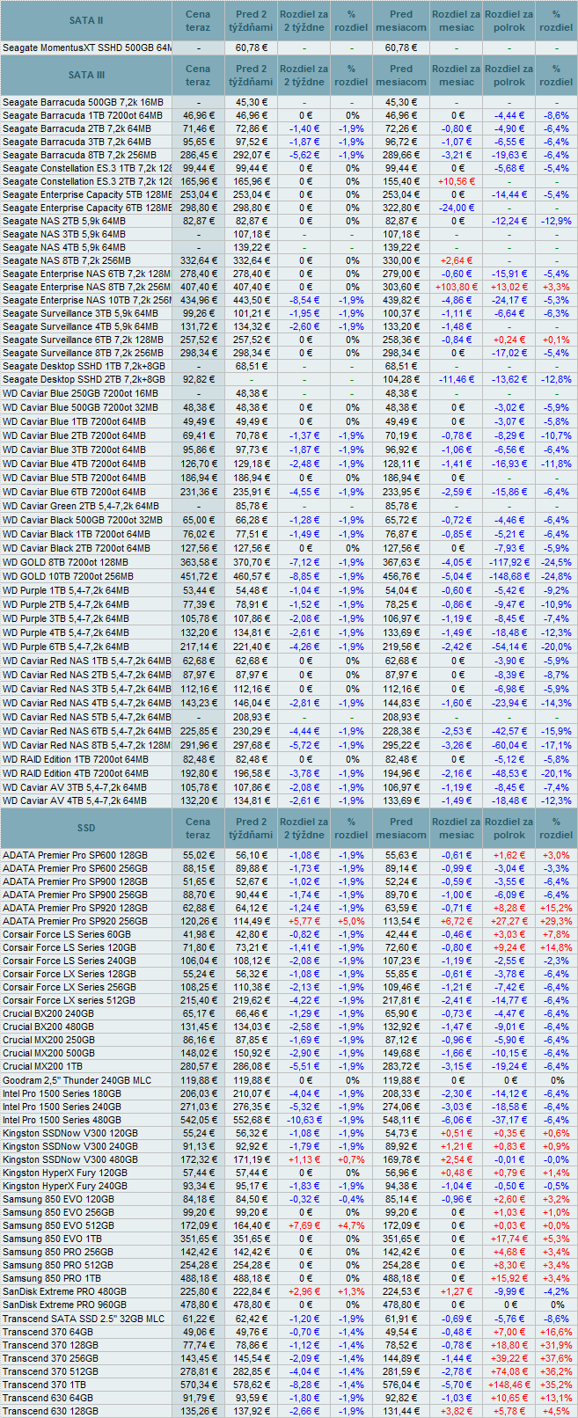Screen dimensions: 578x1418
Task: Click the +2,64 € monthly difference value
Action: pyautogui.click(x=456, y=260)
